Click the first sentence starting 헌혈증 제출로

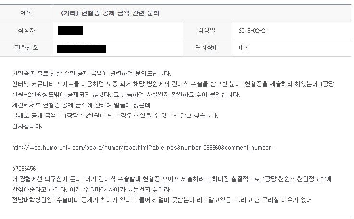click(91, 73)
